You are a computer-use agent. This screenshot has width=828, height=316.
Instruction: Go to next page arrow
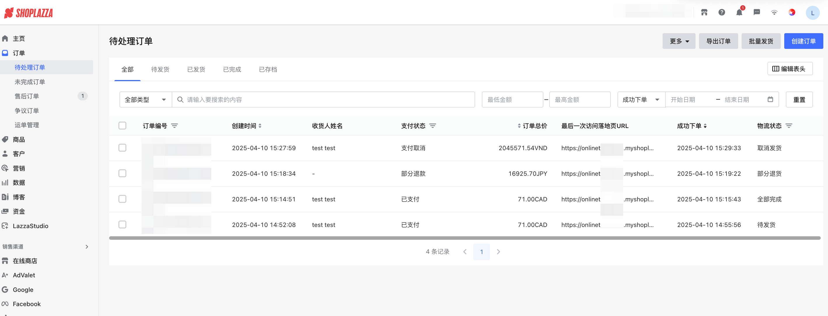[498, 252]
